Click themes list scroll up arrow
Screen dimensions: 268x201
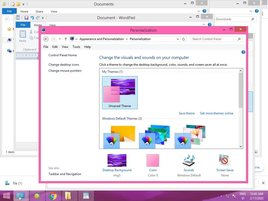[241, 71]
